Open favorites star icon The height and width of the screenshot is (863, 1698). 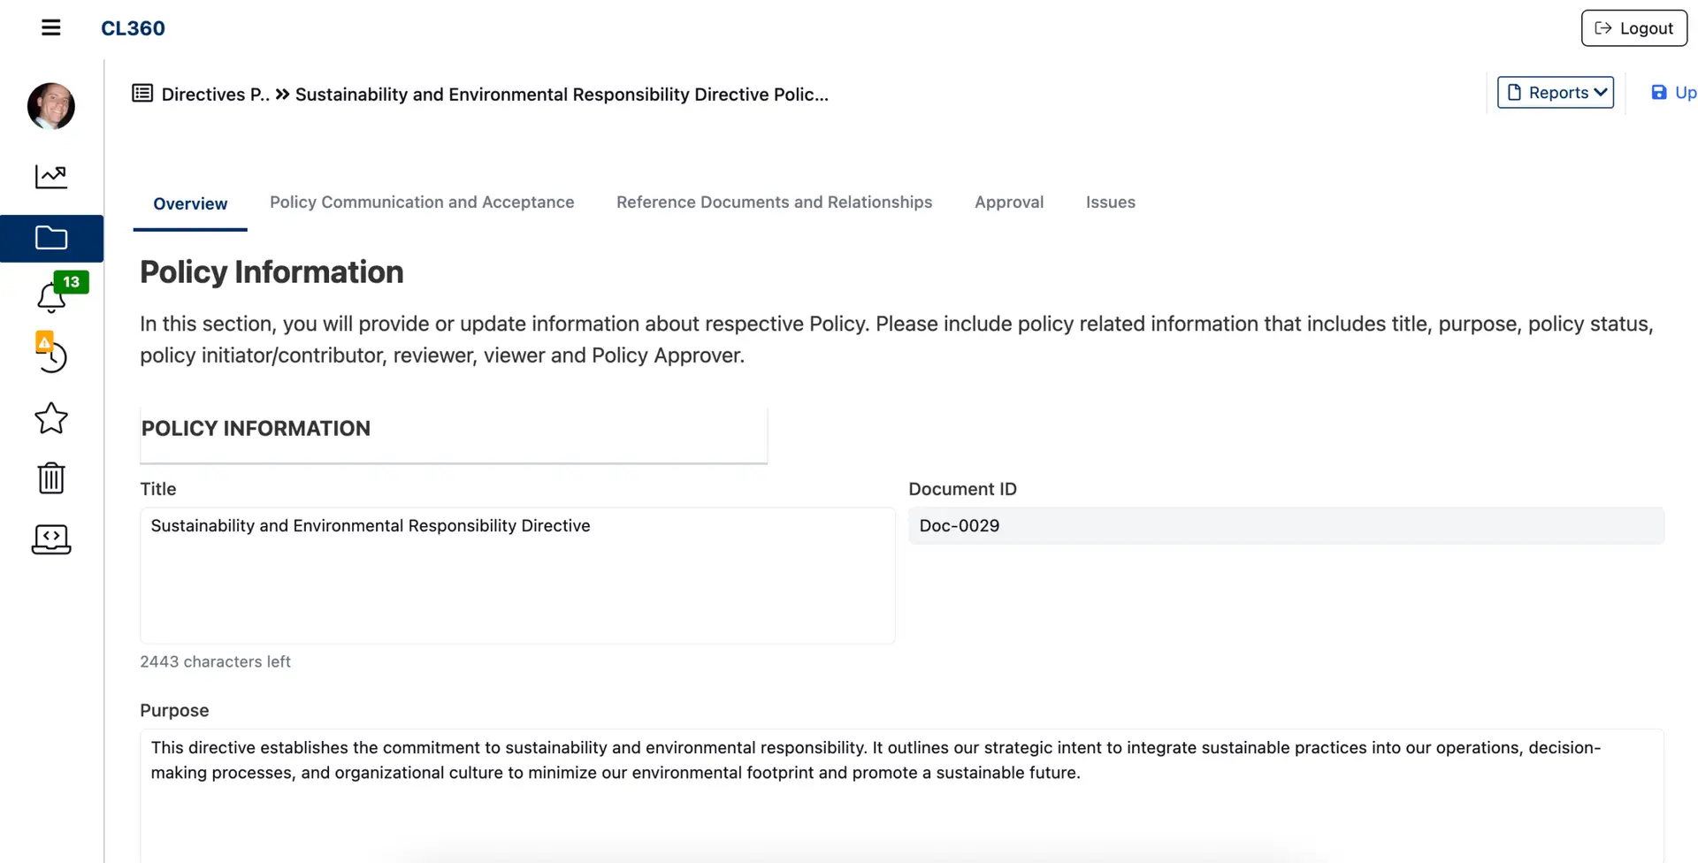point(51,418)
